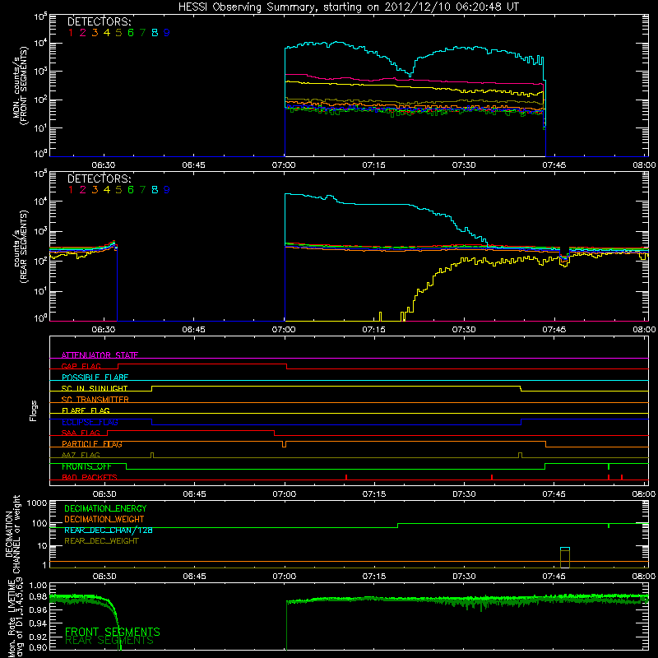Image resolution: width=658 pixels, height=658 pixels.
Task: Select the 'SC_TRANSMITTER' label
Action: (95, 400)
